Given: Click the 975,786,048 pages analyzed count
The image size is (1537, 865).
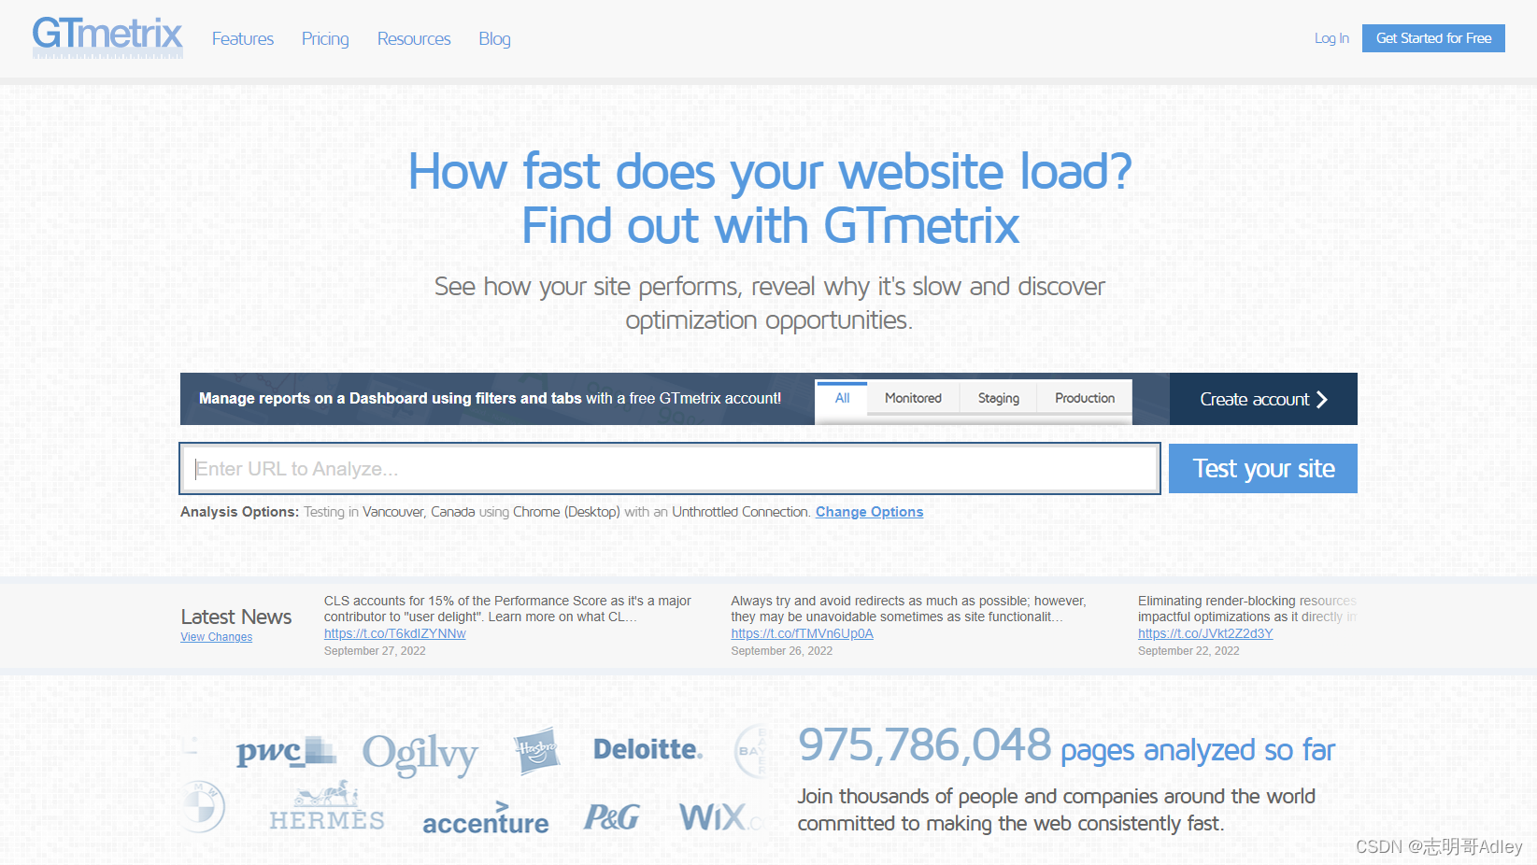Looking at the screenshot, I should 1066,746.
